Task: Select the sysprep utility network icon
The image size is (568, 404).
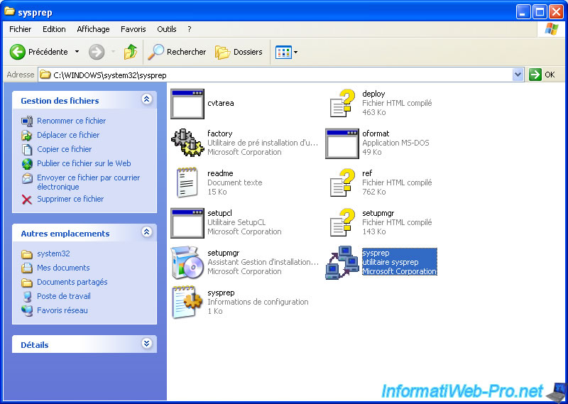Action: coord(342,263)
